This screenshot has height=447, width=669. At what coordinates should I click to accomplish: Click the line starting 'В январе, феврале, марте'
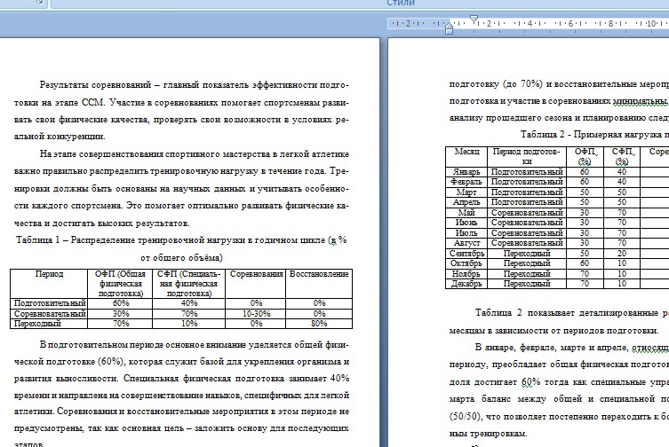pos(572,348)
